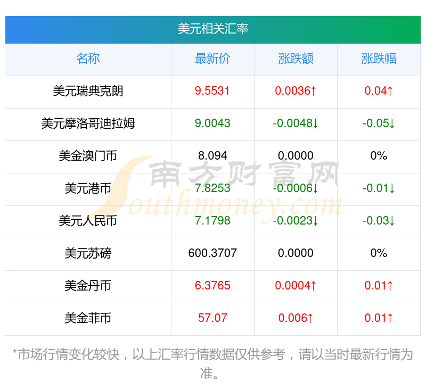Click the 美元瑞典克朗 row name
The height and width of the screenshot is (390, 426).
(x=88, y=91)
